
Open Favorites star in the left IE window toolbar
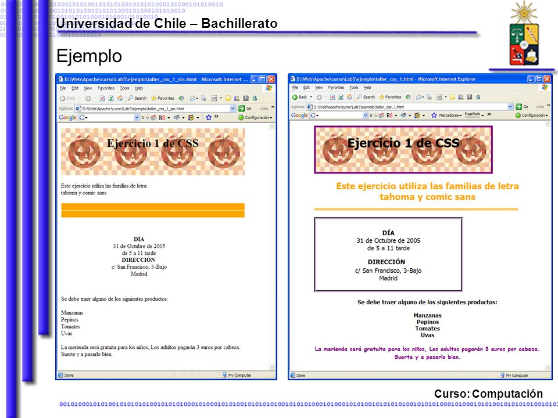[x=153, y=98]
